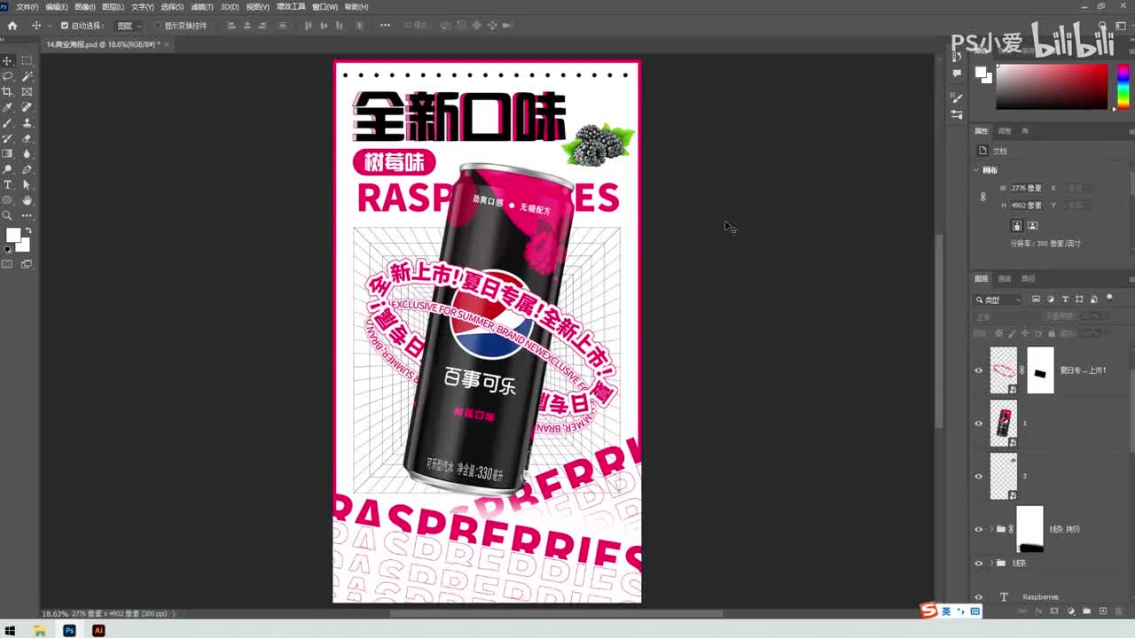
Task: Open the 图层(L) menu
Action: 113,7
